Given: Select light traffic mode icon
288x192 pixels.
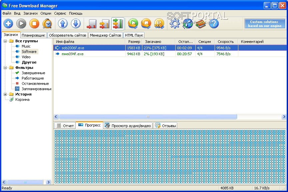Looking at the screenshot, I should pyautogui.click(x=91, y=24).
